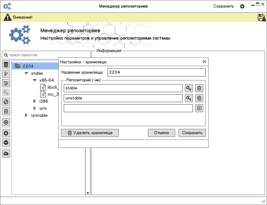Expand the unstable tree node

(26, 115)
